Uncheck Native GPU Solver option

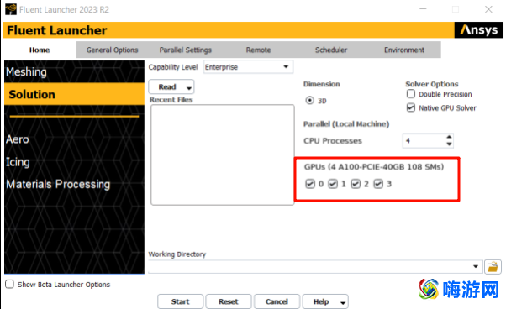411,107
